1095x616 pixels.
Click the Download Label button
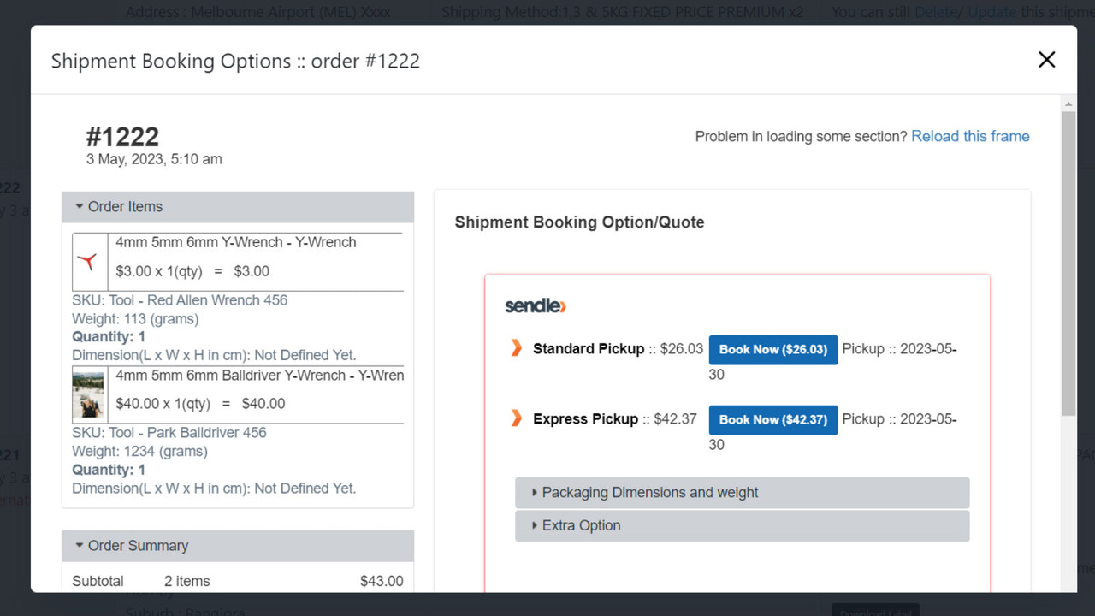click(874, 609)
